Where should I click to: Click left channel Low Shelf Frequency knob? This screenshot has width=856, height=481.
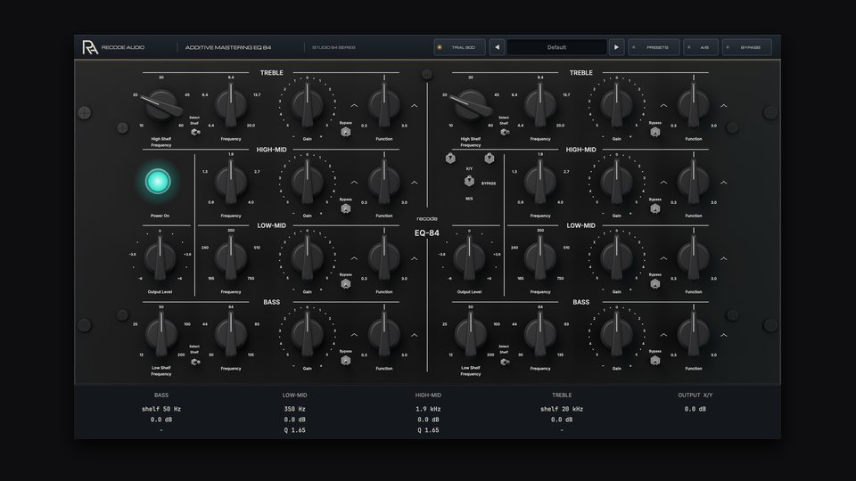161,334
